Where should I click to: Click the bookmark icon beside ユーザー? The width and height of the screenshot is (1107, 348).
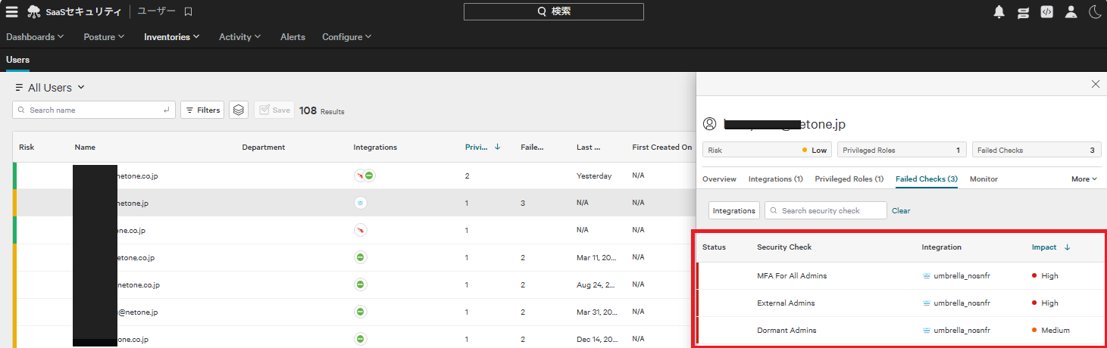(189, 11)
